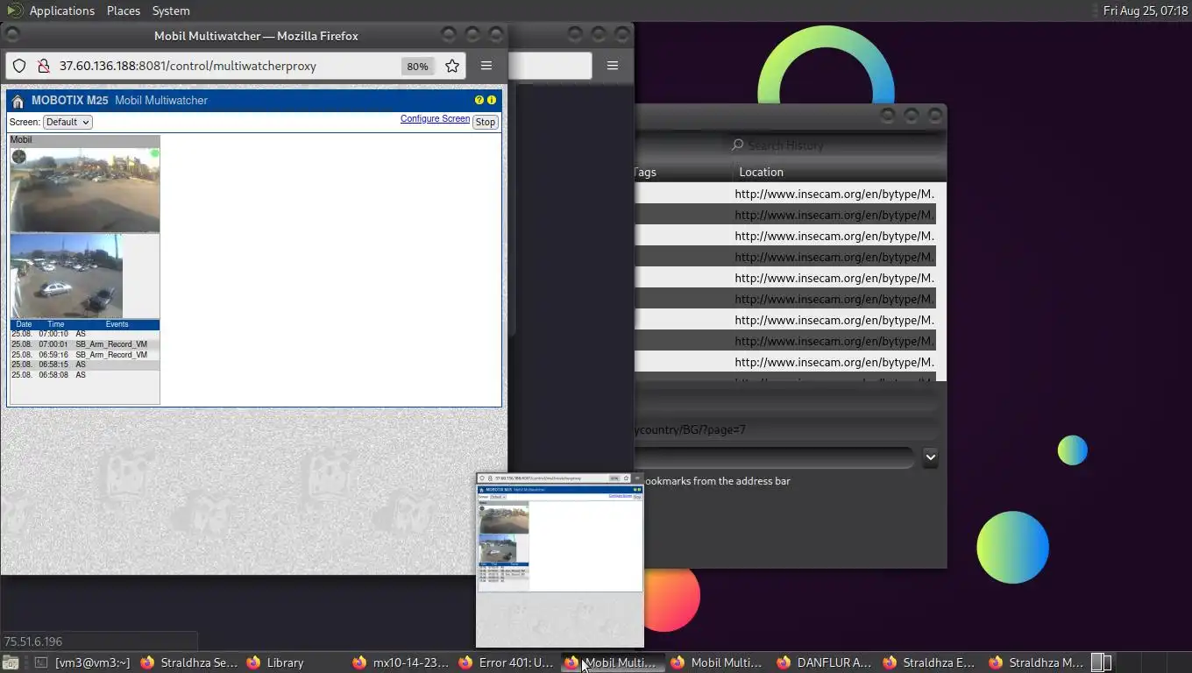
Task: Sort by the Location column in Library
Action: pos(840,172)
